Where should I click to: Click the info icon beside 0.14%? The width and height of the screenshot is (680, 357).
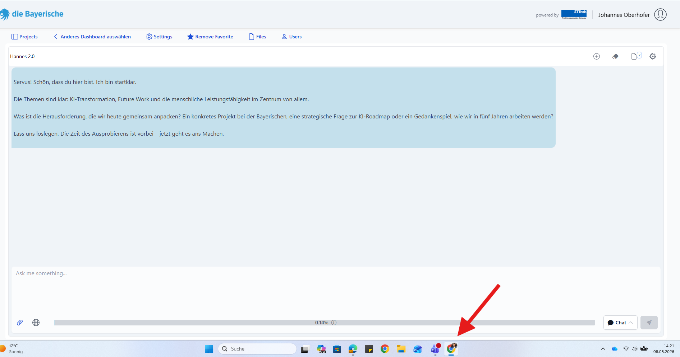click(334, 323)
